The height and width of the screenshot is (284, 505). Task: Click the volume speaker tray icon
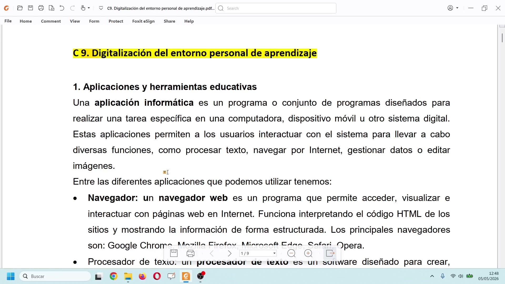(x=461, y=276)
